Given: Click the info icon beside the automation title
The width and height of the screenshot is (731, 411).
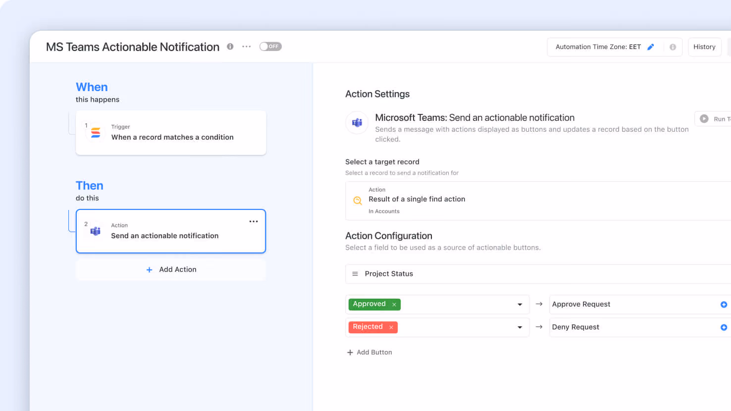Looking at the screenshot, I should click(x=230, y=47).
